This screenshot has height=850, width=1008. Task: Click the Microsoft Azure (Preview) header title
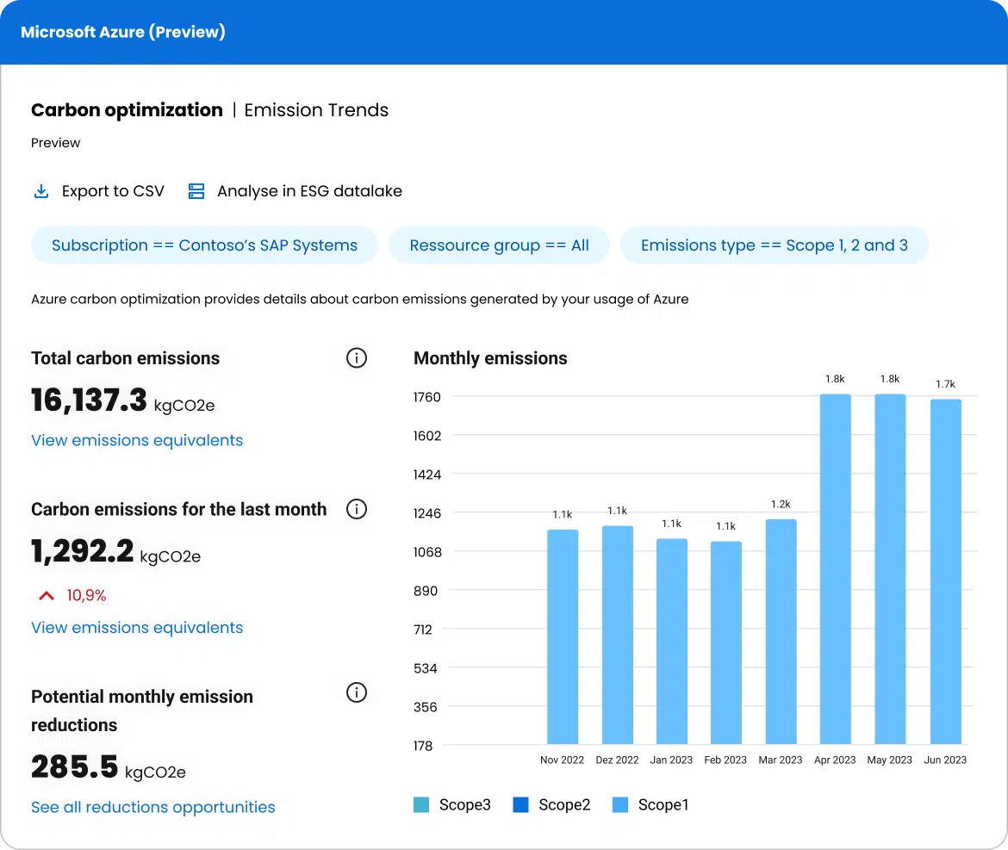coord(123,32)
